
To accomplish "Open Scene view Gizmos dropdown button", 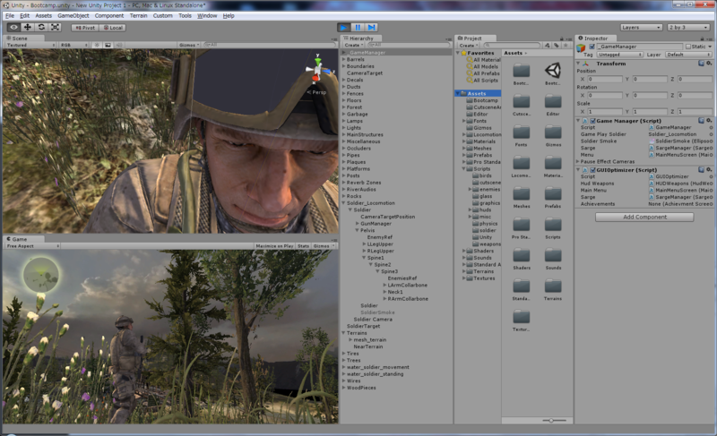I will click(x=189, y=45).
